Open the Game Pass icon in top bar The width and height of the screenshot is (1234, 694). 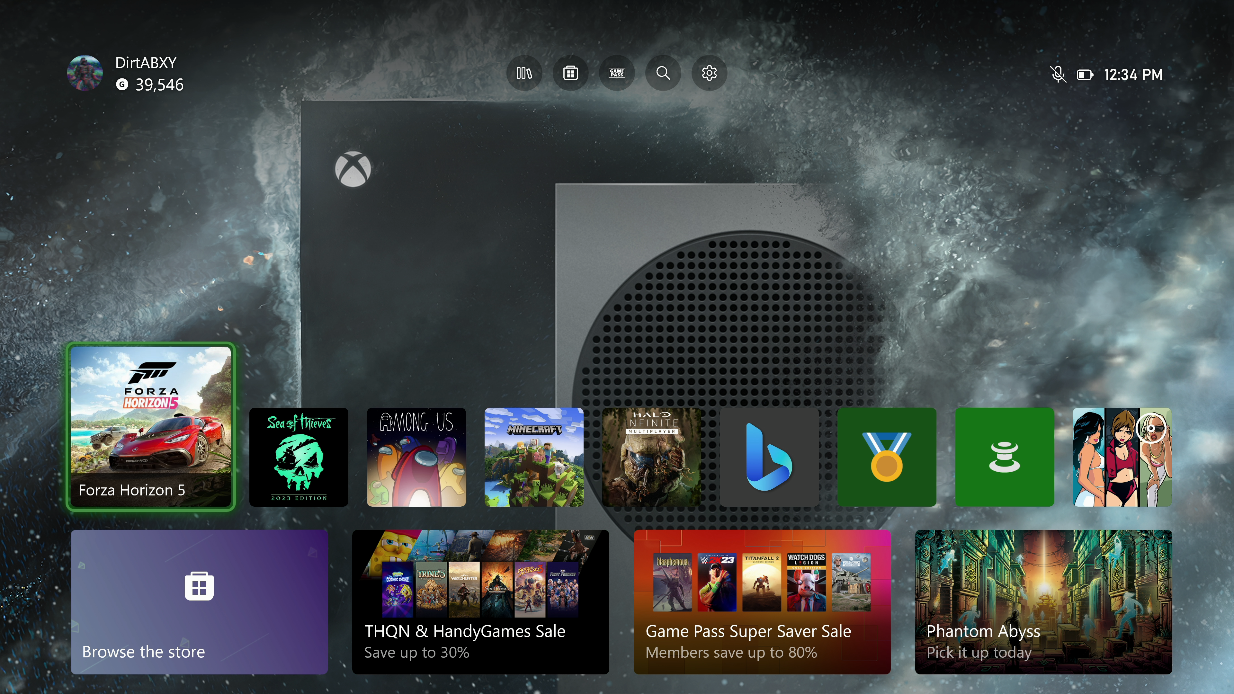(x=617, y=73)
